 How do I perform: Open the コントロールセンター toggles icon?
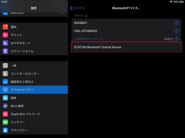(x=5, y=74)
